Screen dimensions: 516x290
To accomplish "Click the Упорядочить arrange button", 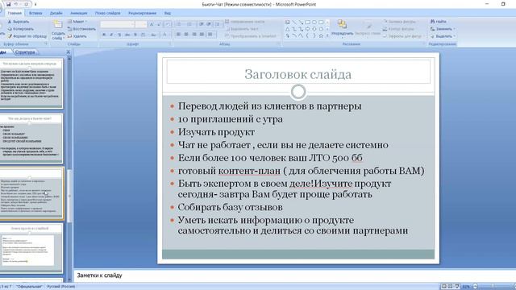I will pyautogui.click(x=342, y=28).
